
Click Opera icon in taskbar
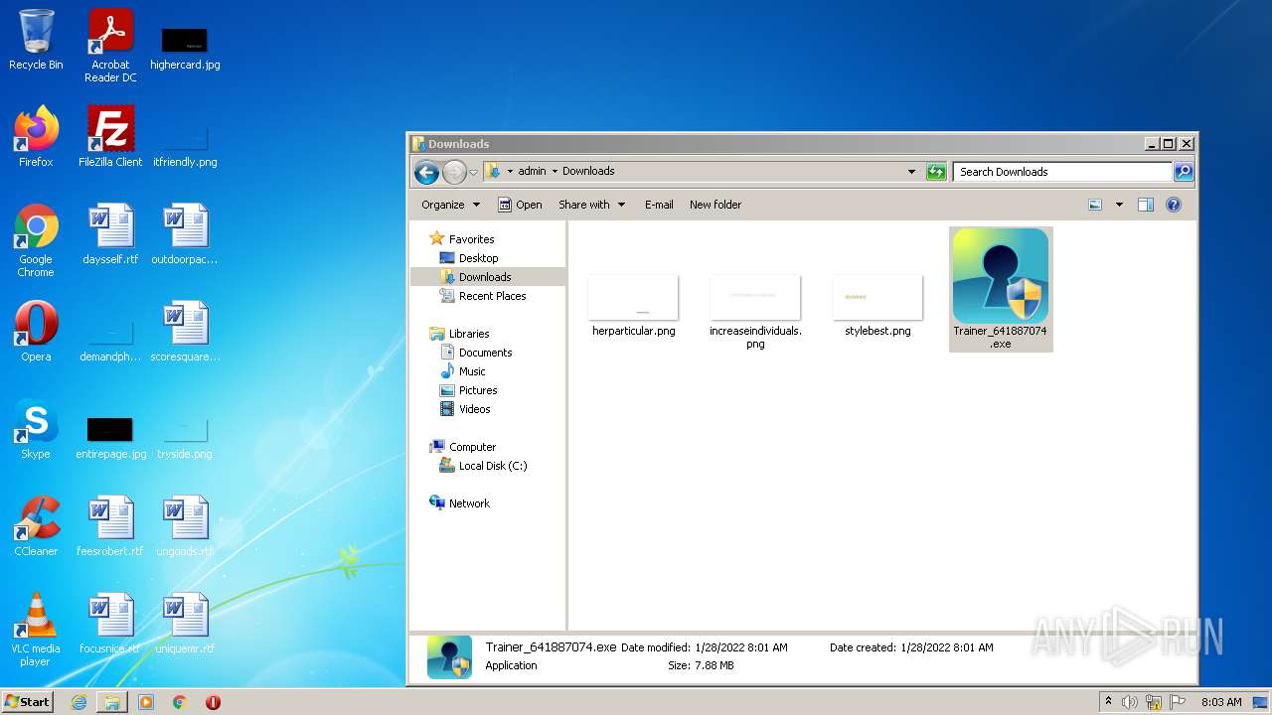click(x=213, y=702)
